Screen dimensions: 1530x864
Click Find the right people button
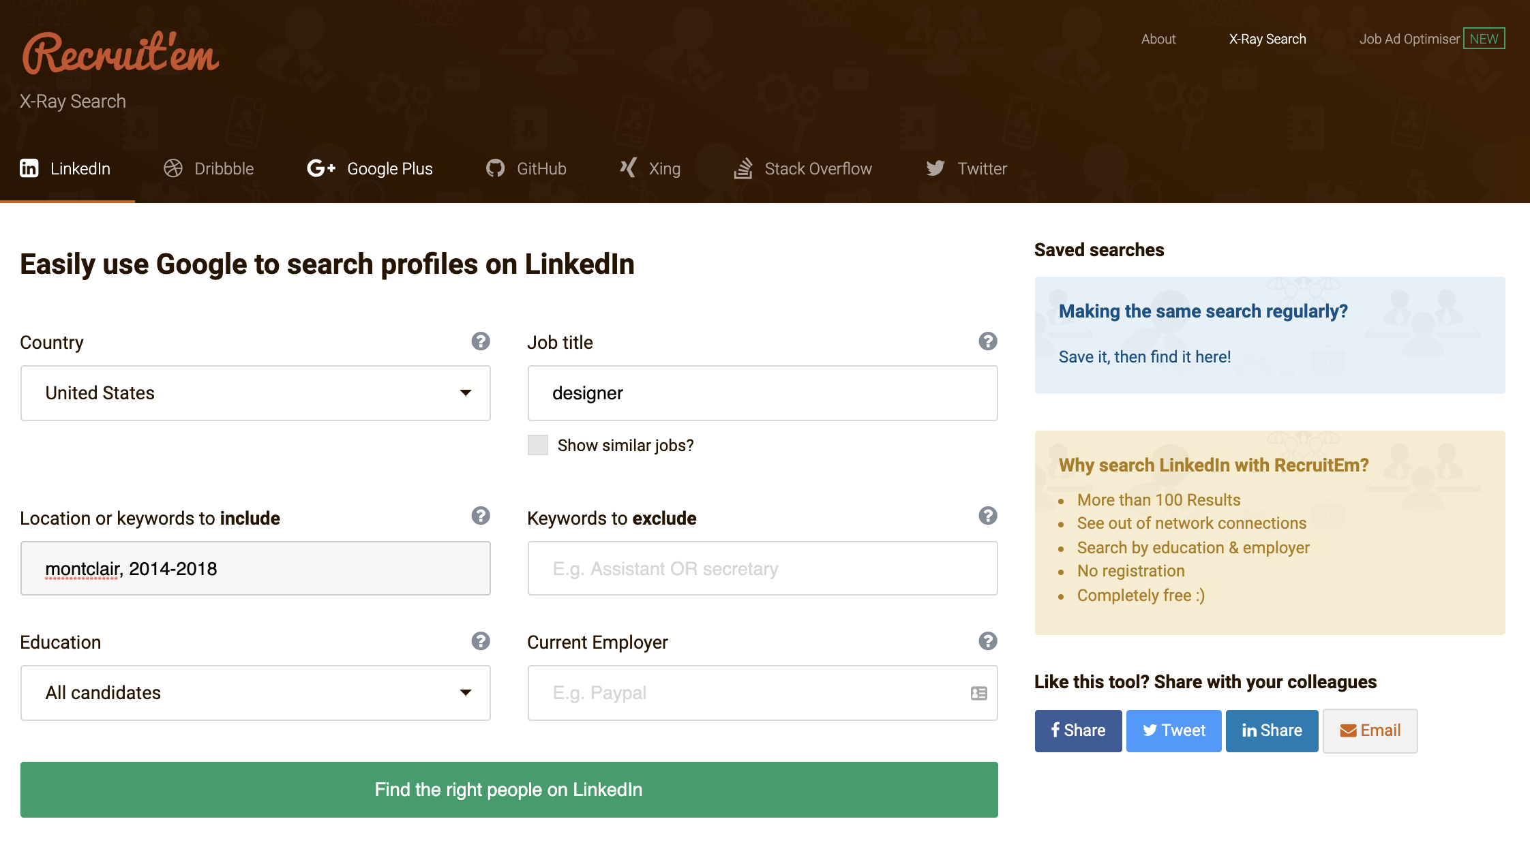tap(509, 790)
